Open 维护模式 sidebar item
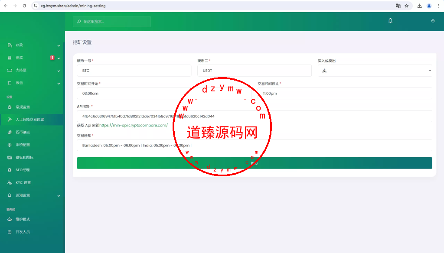Screen dimensions: 444x253 click(32, 219)
